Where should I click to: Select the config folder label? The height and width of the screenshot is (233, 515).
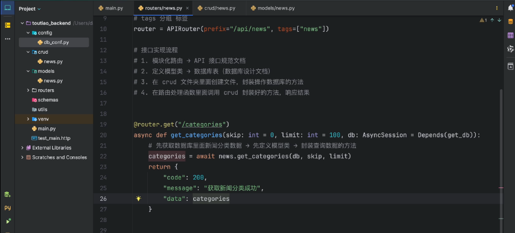click(x=45, y=33)
